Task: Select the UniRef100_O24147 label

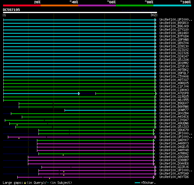Action: [x=174, y=57]
